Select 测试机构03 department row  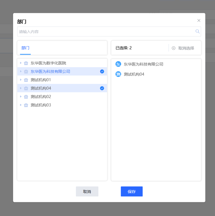click(x=41, y=105)
